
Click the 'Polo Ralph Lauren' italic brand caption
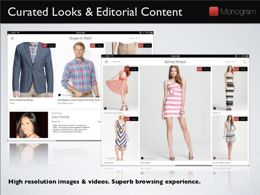coord(65,103)
